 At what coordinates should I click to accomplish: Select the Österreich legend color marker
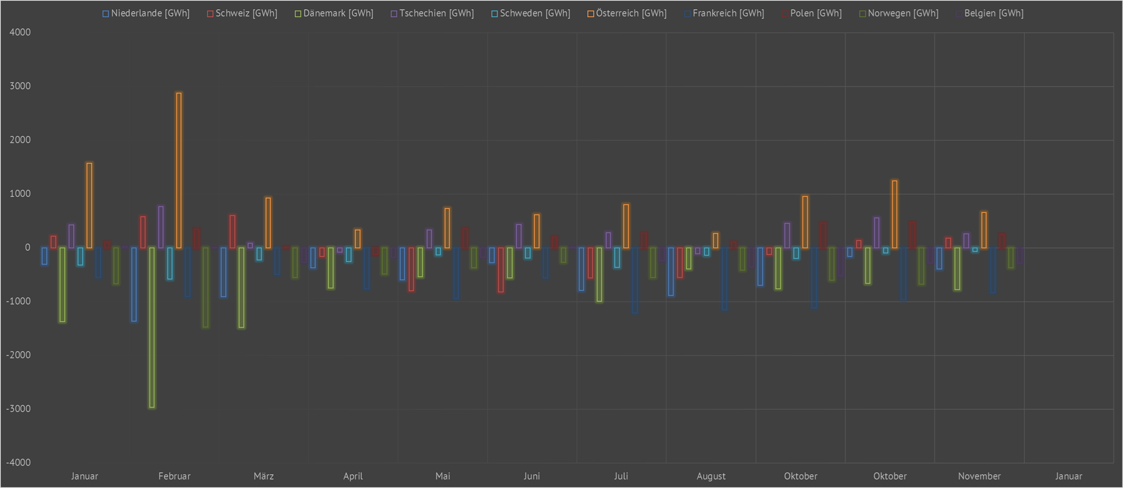[591, 13]
